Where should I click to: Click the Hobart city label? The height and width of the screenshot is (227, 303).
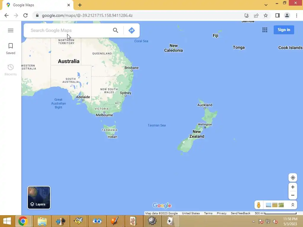(x=112, y=137)
